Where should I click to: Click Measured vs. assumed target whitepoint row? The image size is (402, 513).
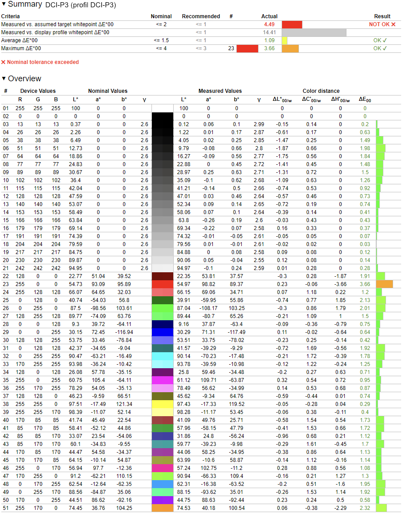201,24
